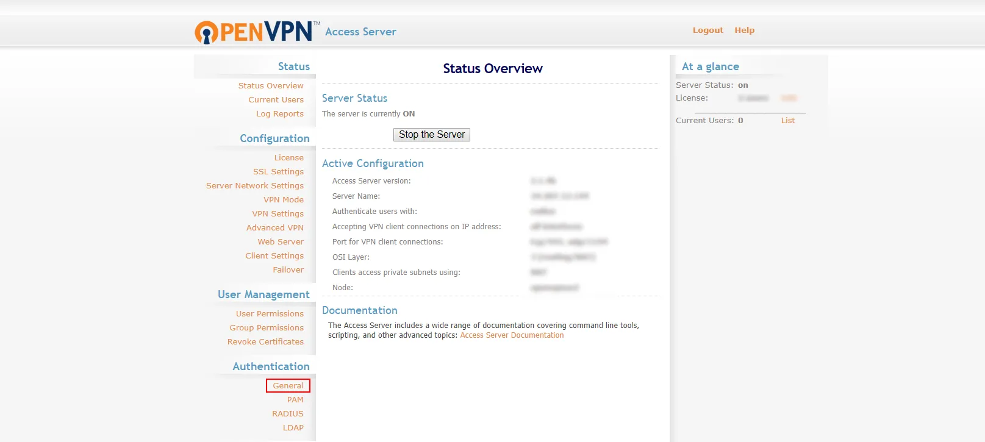Click Stop the Server button

click(432, 135)
